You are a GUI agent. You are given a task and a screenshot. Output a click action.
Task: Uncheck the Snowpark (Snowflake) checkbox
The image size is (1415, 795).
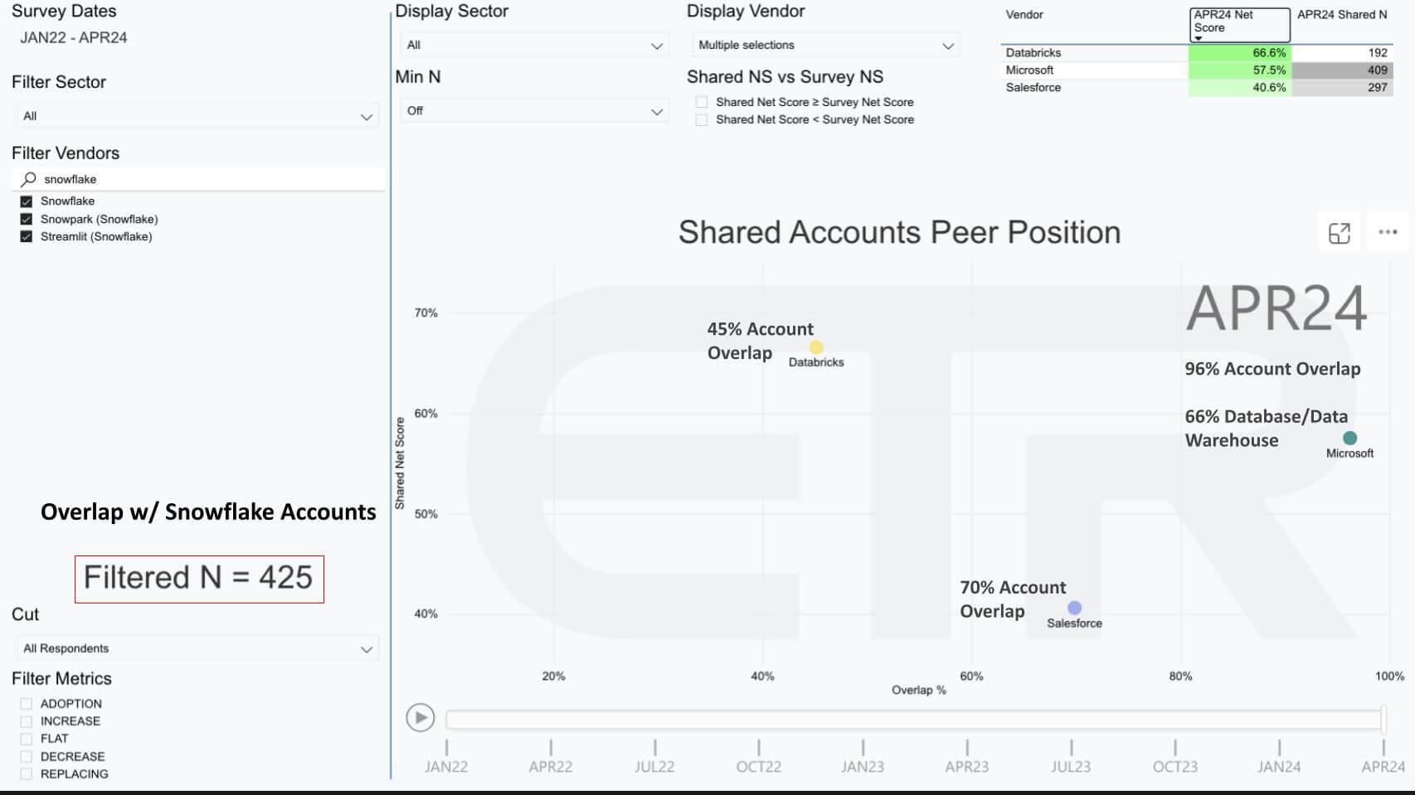[27, 220]
